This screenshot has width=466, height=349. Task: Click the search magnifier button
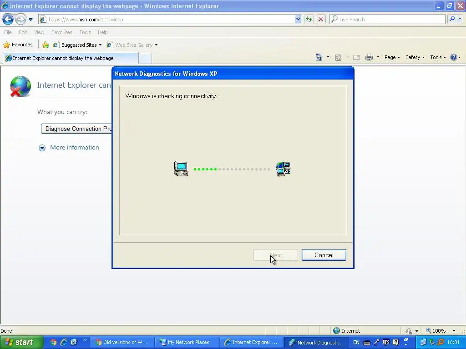click(452, 20)
